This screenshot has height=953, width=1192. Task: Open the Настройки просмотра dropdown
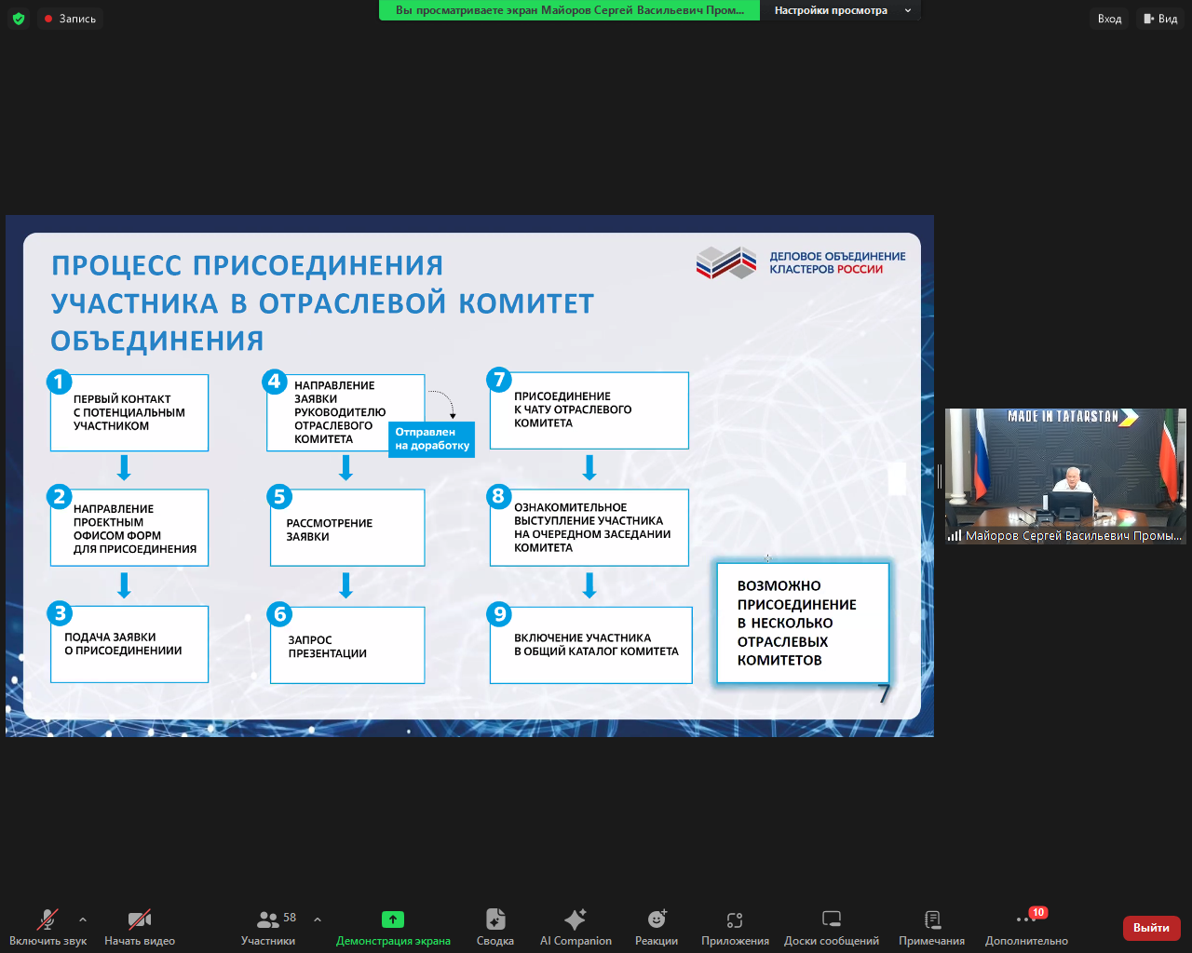point(841,10)
